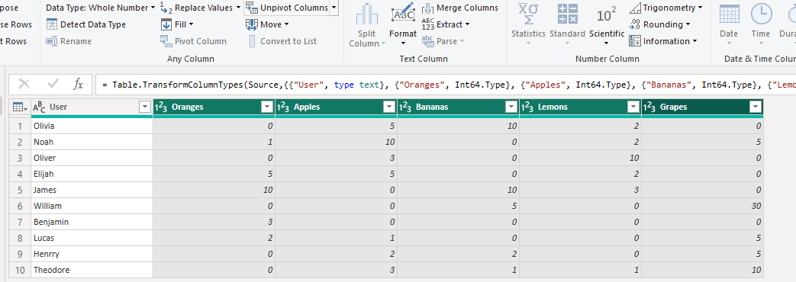
Task: Click William's Grapes value 30
Action: 703,206
